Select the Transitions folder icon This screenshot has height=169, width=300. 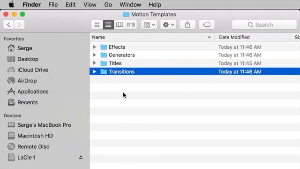click(x=104, y=72)
